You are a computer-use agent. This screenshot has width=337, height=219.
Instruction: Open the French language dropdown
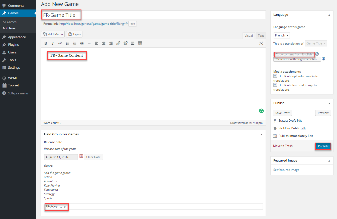click(282, 35)
